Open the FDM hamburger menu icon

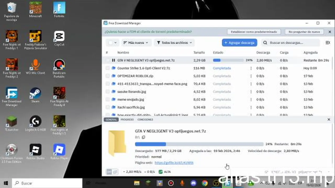(x=327, y=43)
